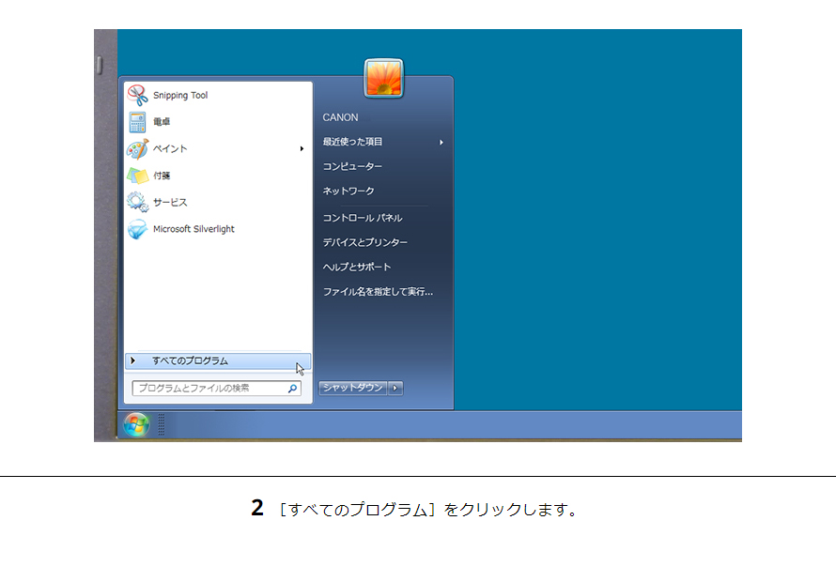Open the shutdown options dropdown arrow

point(395,387)
